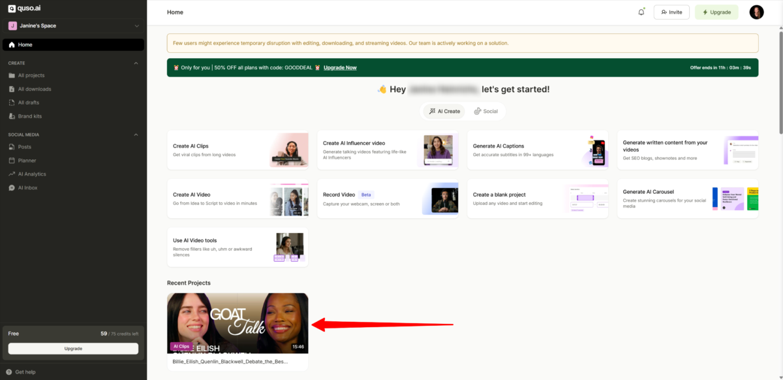Open the Record Video card
The width and height of the screenshot is (783, 380).
click(388, 198)
